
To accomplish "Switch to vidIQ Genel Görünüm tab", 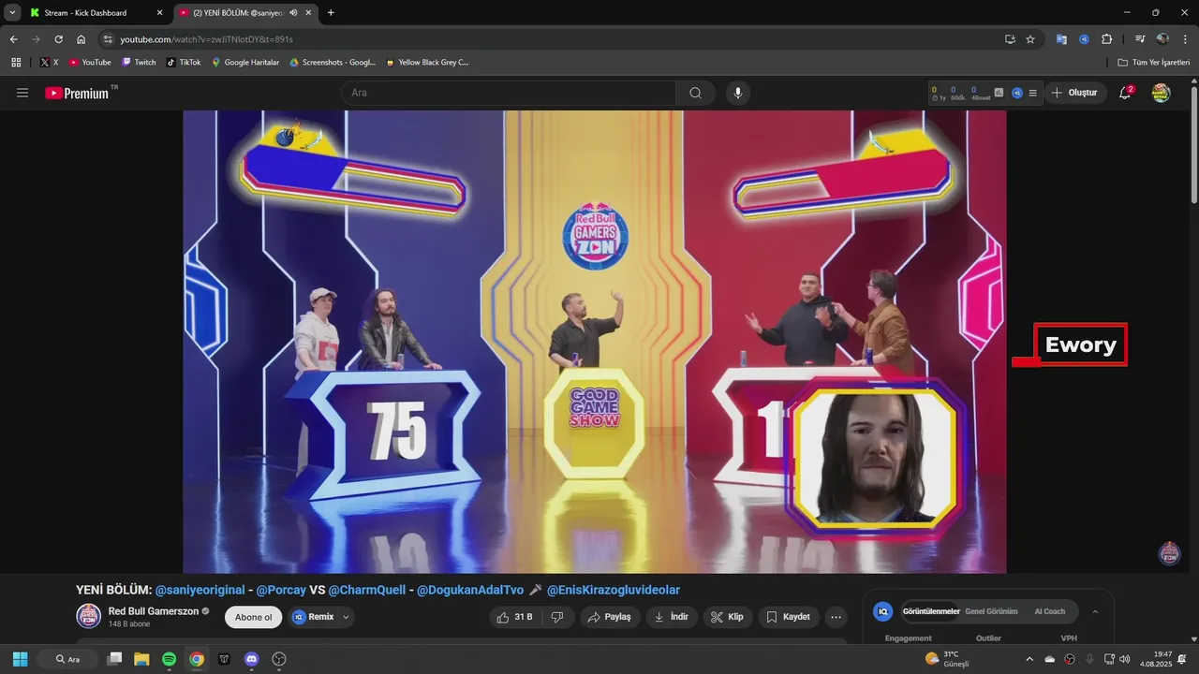I will pos(991,611).
